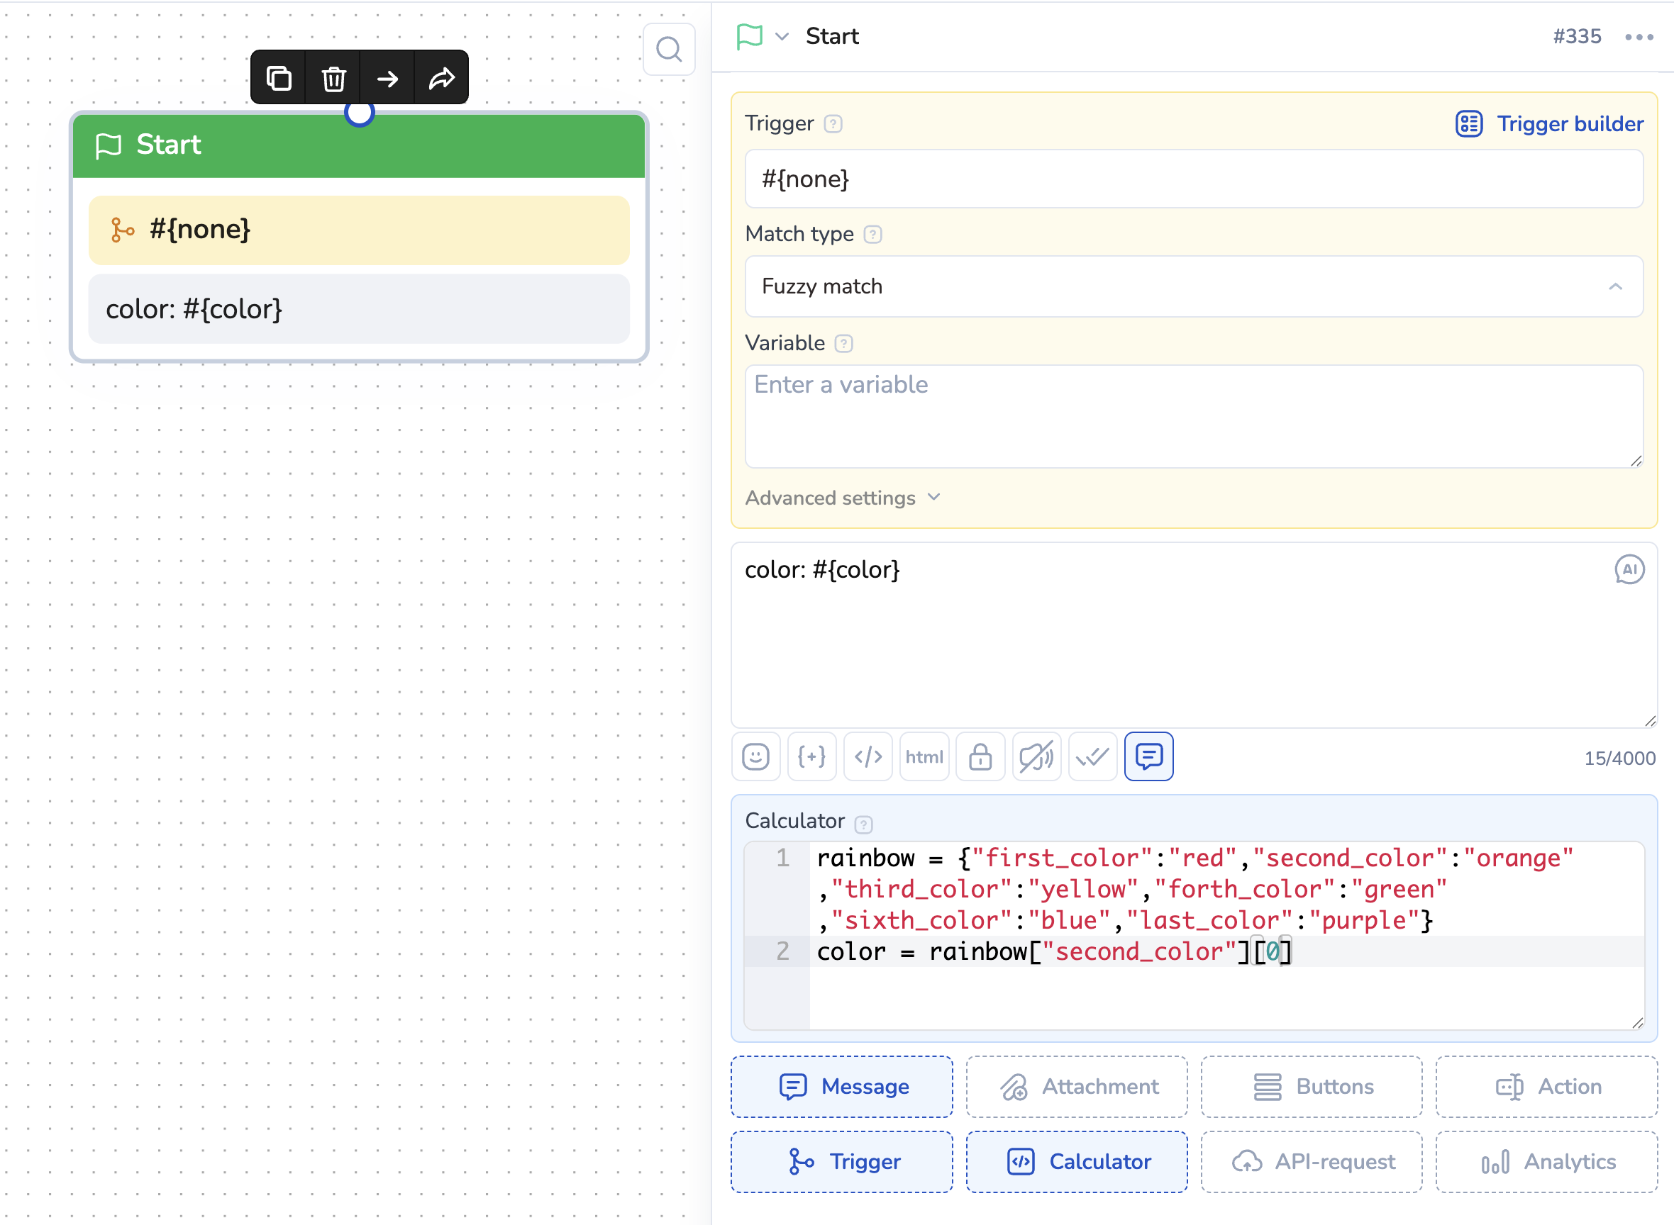Click the Analytics component button
This screenshot has height=1225, width=1674.
click(1546, 1161)
